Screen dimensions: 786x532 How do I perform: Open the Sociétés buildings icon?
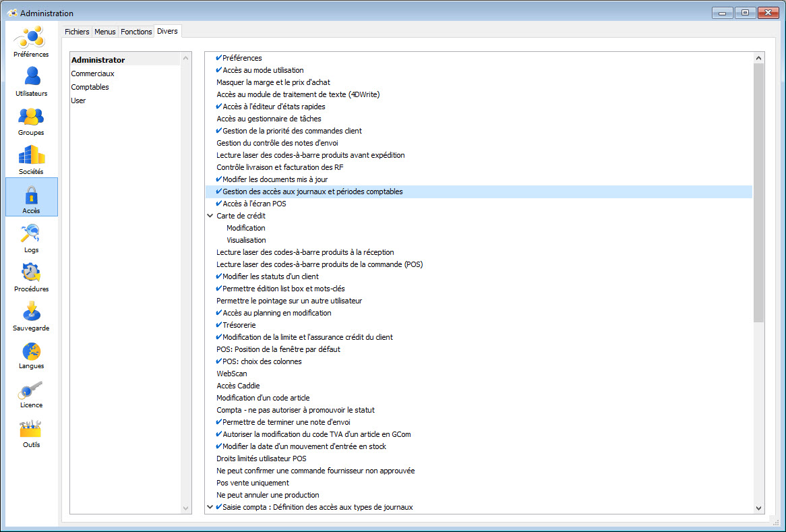pyautogui.click(x=31, y=156)
